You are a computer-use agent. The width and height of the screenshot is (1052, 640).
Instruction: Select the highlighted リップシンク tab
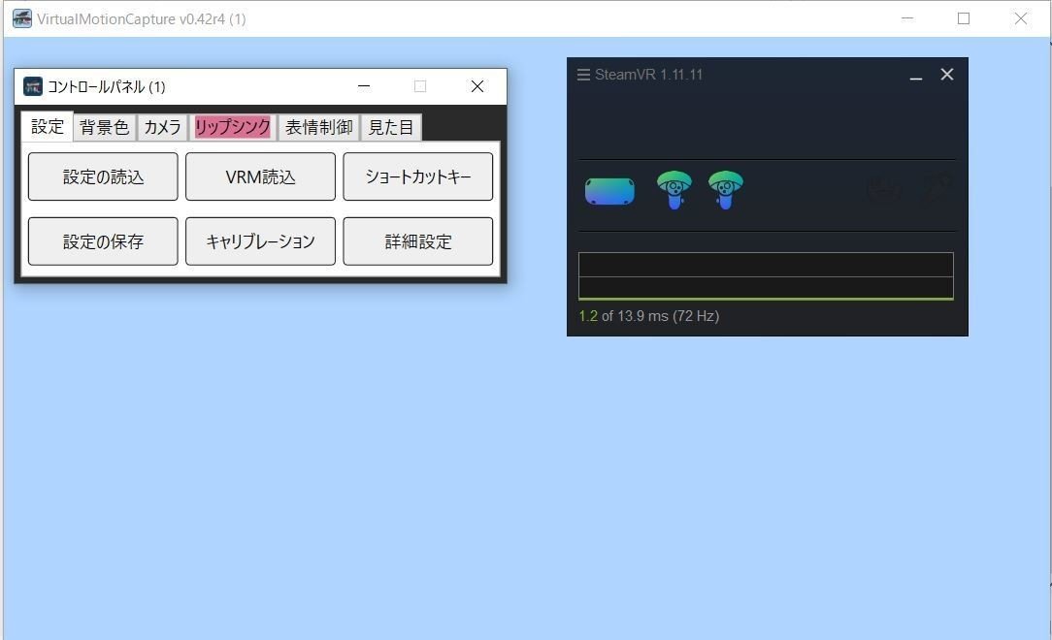point(231,126)
